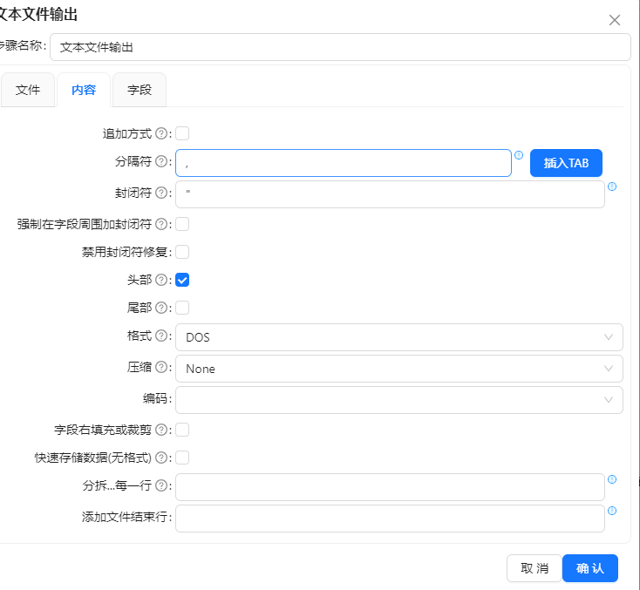
Task: Uncheck the 头部 checkbox
Action: (x=183, y=280)
